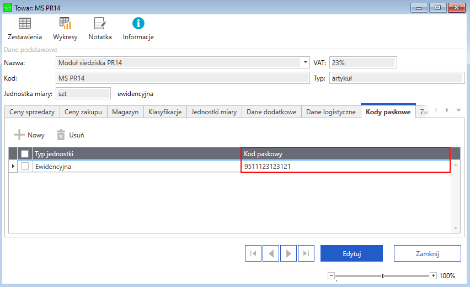Go to previous record arrow

point(271,254)
